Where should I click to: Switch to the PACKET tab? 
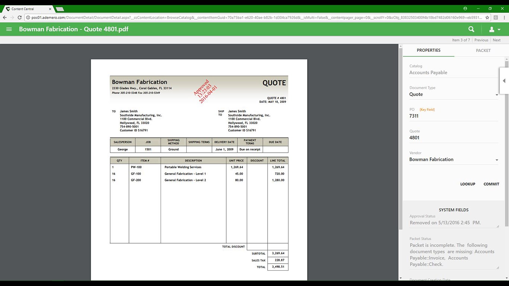coord(483,50)
